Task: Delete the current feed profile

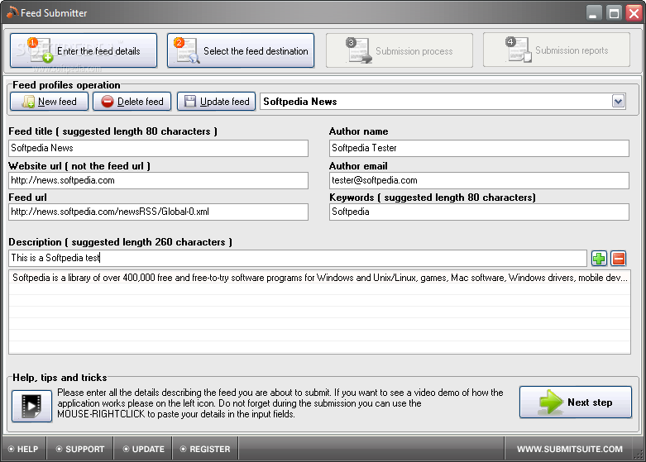Action: click(x=132, y=102)
